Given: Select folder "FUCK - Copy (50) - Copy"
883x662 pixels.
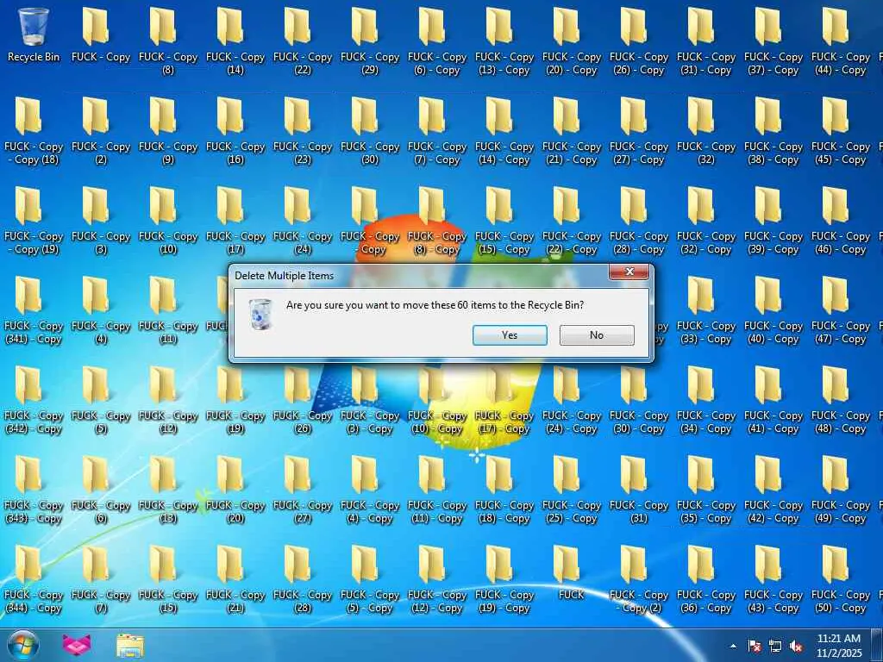Looking at the screenshot, I should [840, 578].
